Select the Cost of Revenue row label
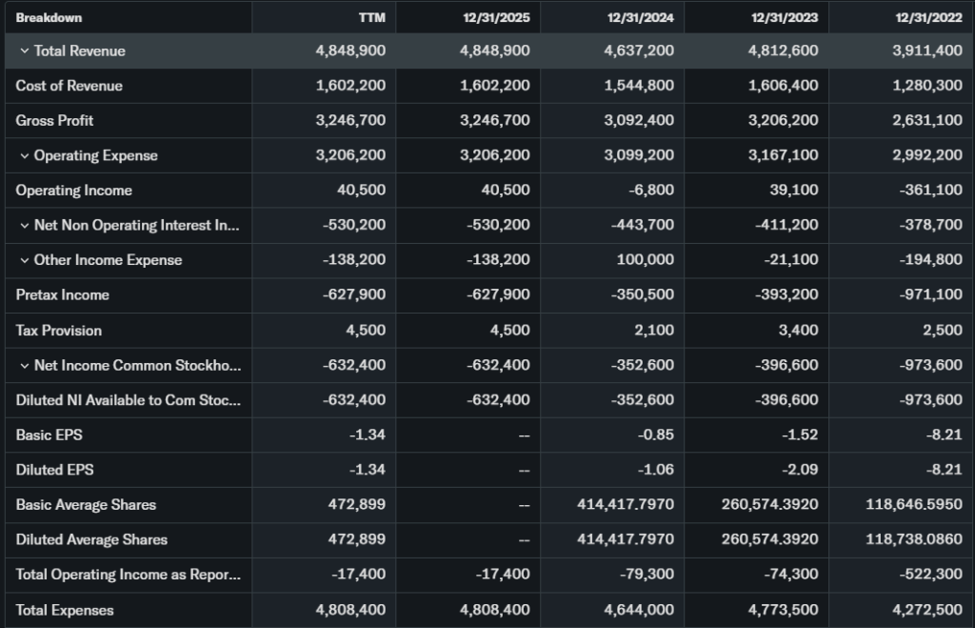975x628 pixels. 69,86
